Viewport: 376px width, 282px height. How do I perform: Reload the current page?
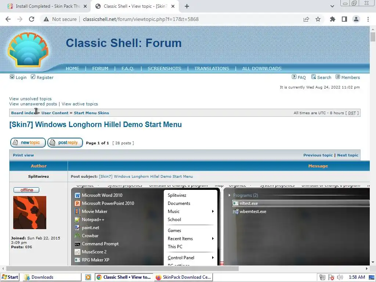[x=32, y=19]
